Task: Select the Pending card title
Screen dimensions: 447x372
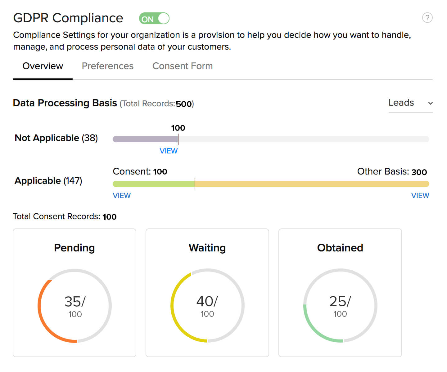Action: 74,248
